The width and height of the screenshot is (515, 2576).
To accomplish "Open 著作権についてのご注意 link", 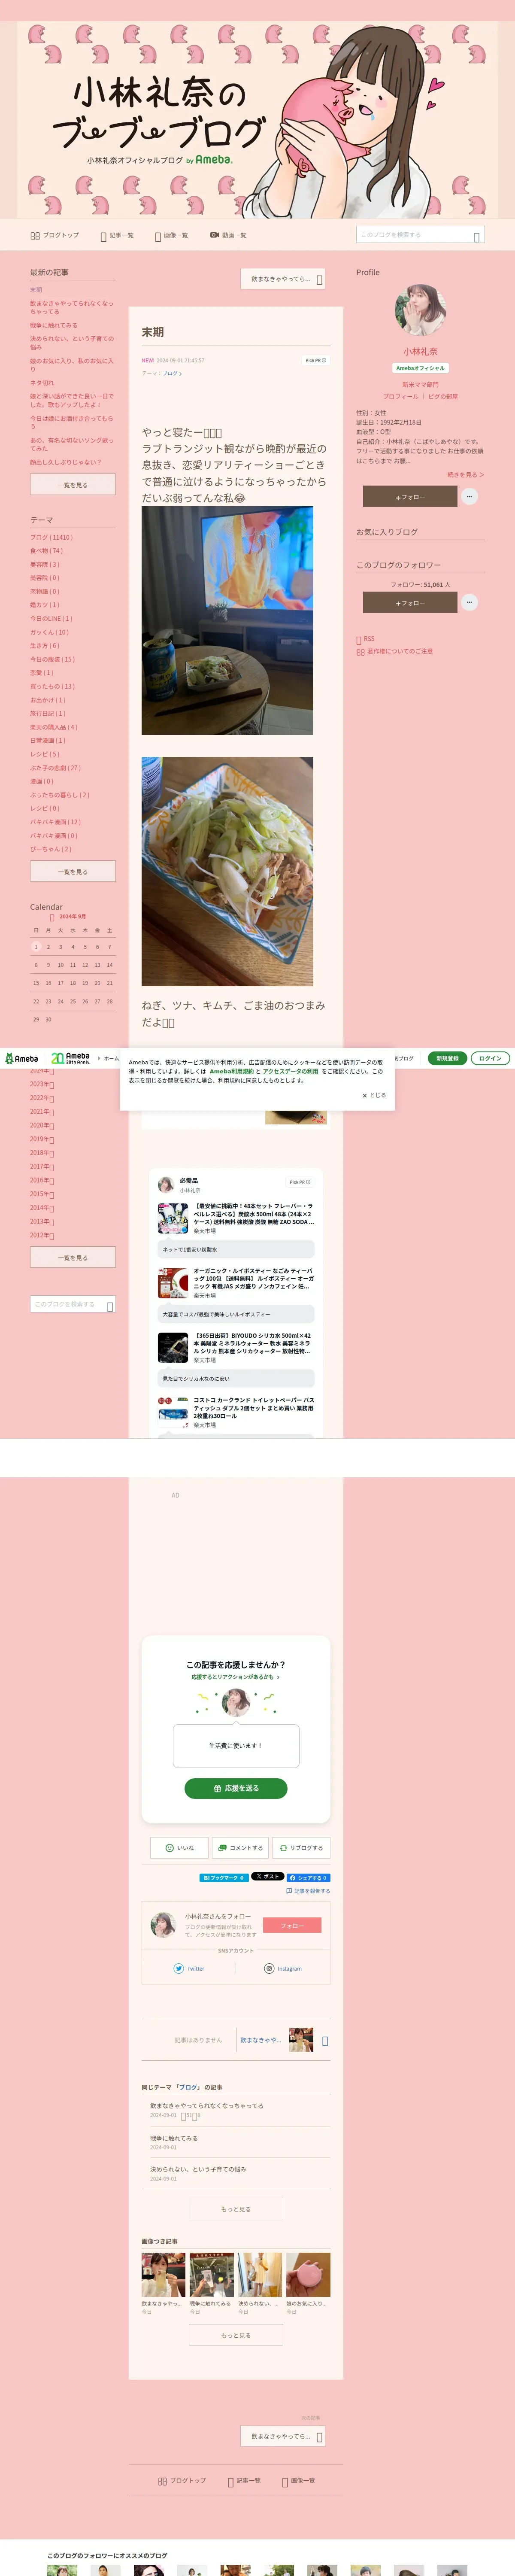I will [x=395, y=651].
